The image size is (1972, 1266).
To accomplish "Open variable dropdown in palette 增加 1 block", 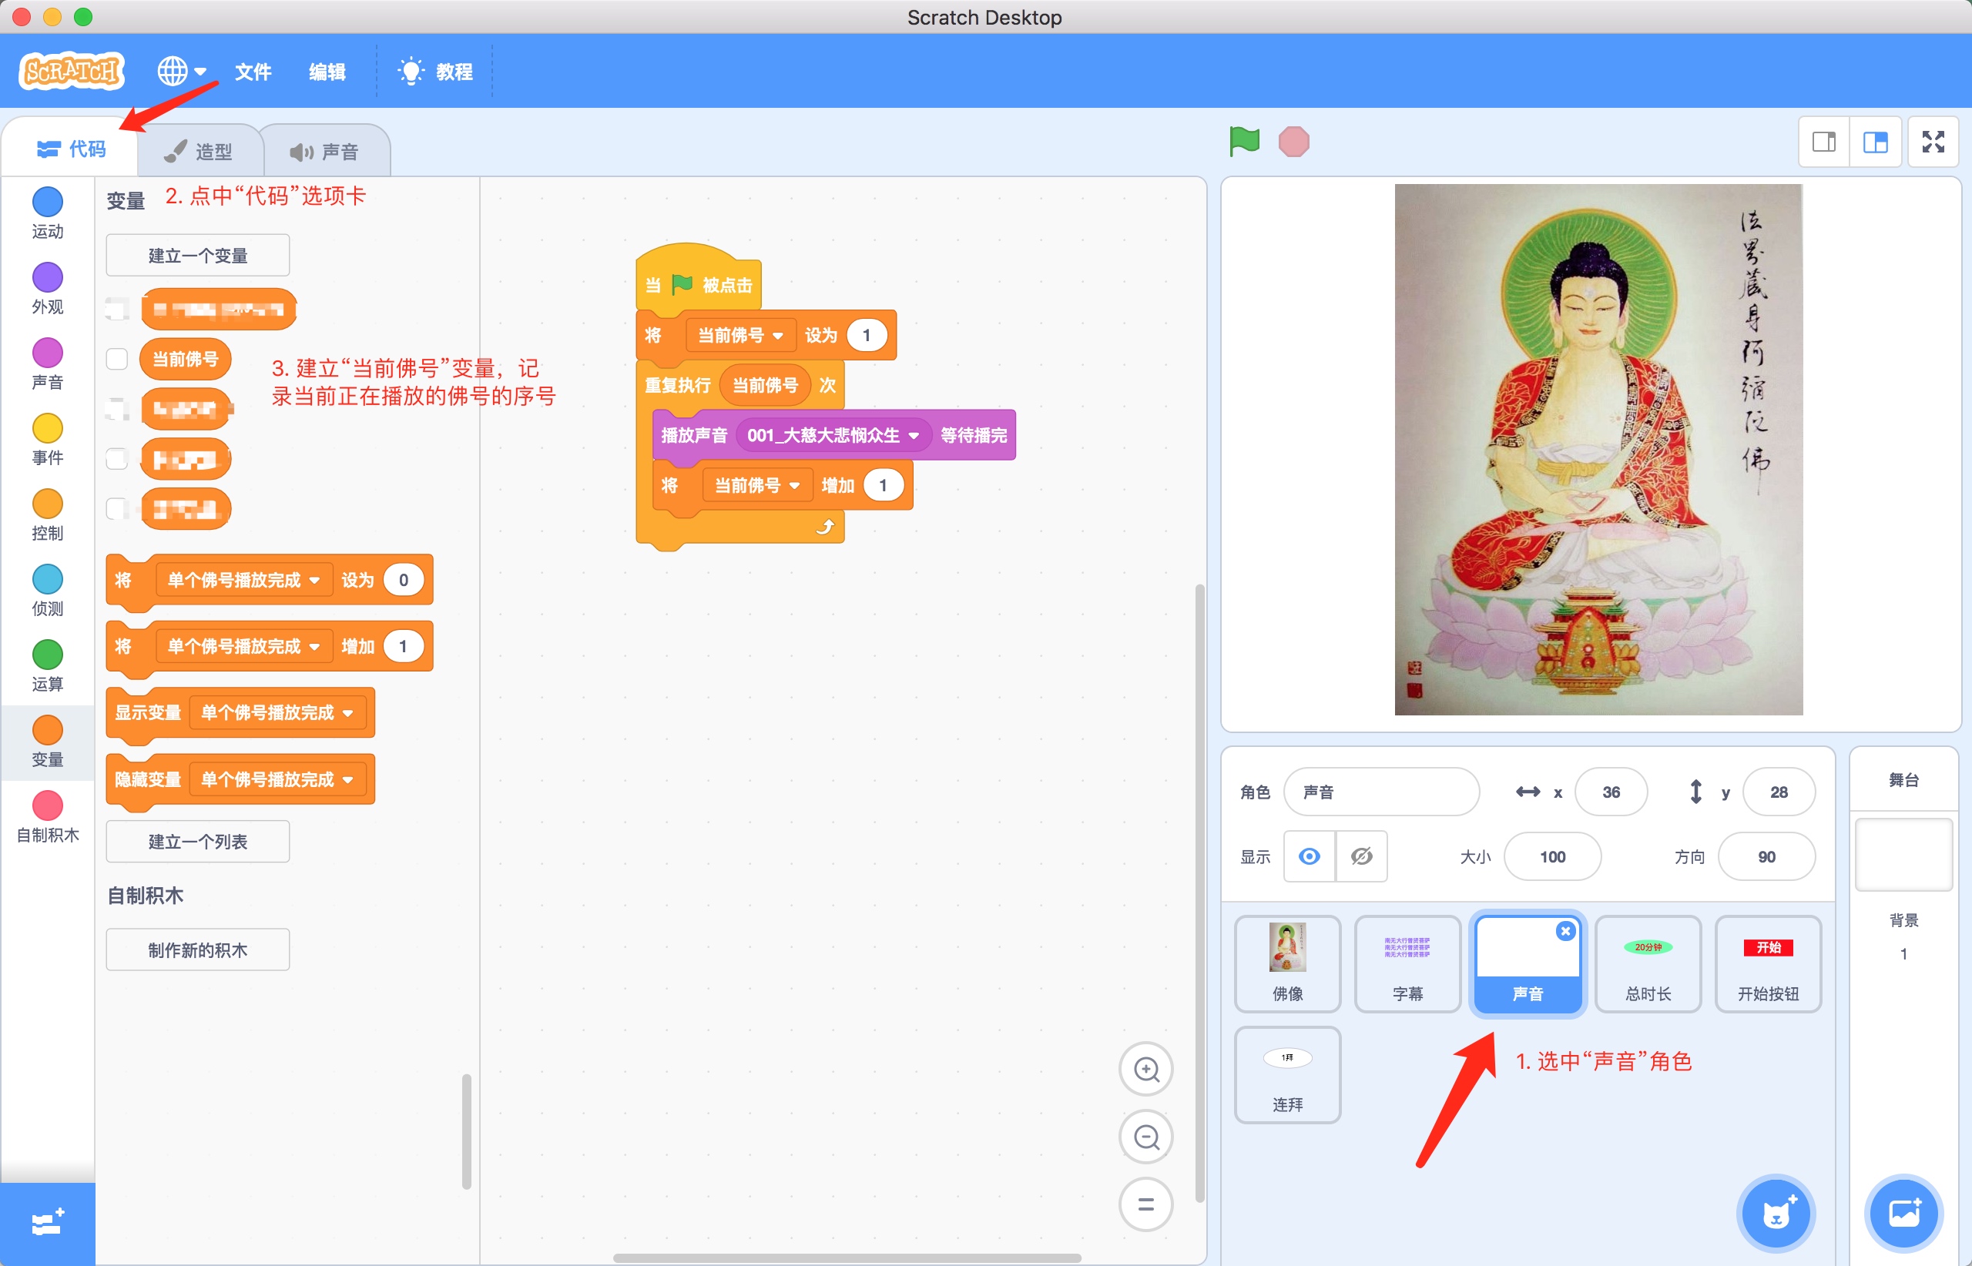I will pos(243,646).
